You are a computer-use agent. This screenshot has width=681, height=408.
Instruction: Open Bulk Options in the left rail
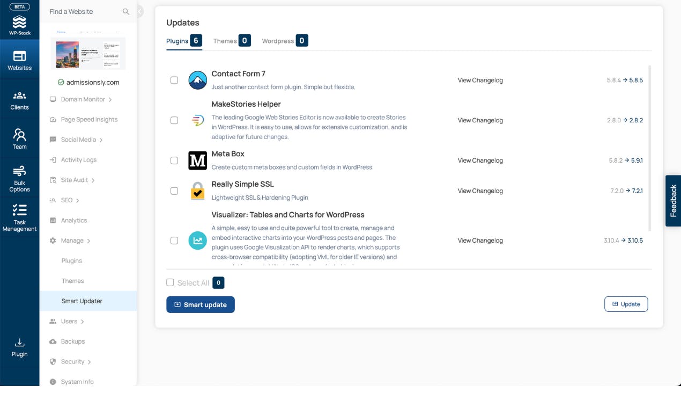19,179
